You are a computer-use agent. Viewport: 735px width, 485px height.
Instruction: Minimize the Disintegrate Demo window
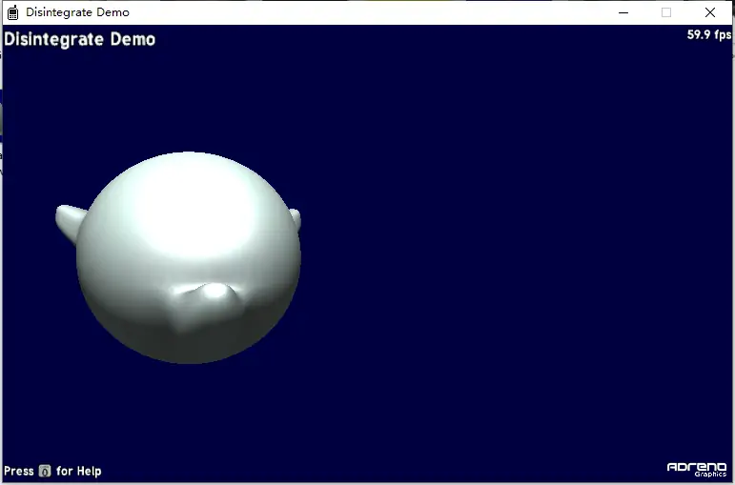pos(623,12)
